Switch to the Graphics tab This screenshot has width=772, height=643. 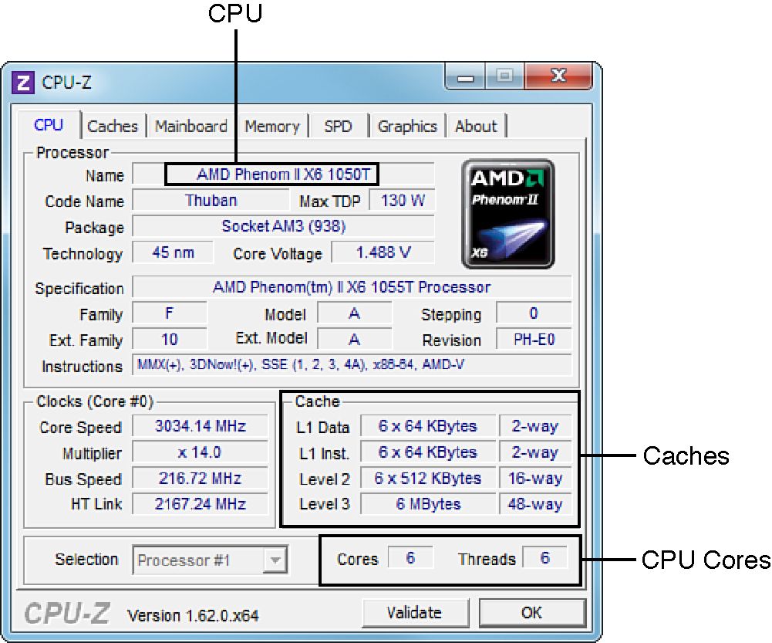(x=407, y=125)
